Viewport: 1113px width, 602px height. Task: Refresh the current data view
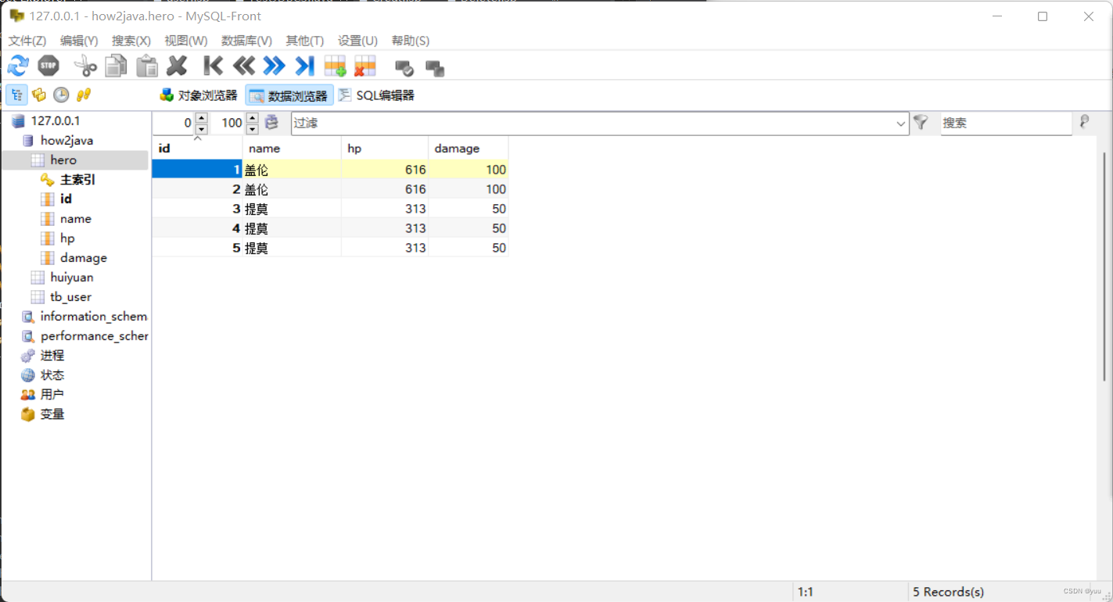coord(17,66)
